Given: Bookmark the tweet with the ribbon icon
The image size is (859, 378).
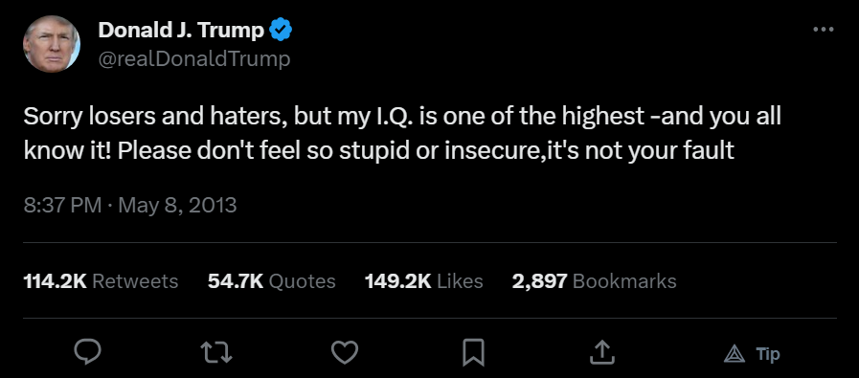Looking at the screenshot, I should click(473, 352).
